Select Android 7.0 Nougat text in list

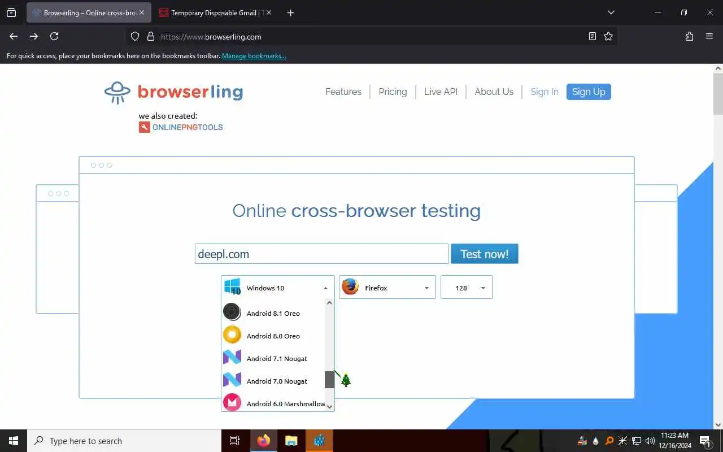point(277,381)
